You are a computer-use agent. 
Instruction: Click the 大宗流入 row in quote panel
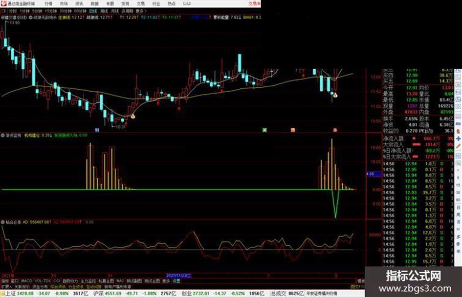pyautogui.click(x=418, y=144)
